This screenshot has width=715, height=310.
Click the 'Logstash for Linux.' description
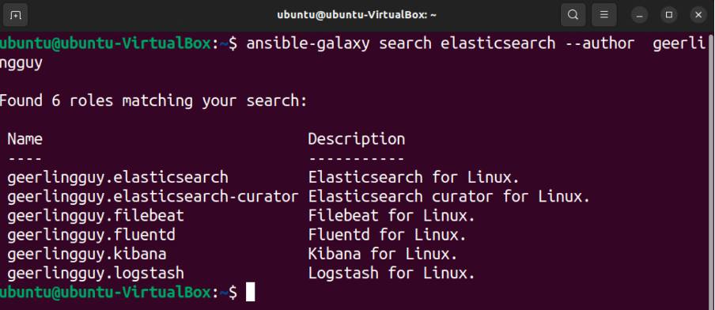pyautogui.click(x=392, y=274)
